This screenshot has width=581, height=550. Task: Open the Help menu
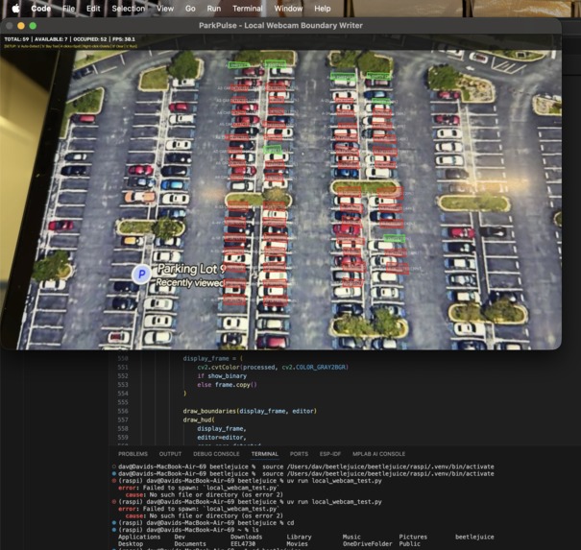tap(323, 8)
